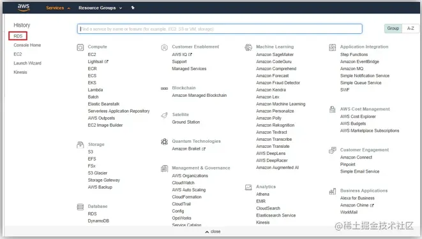Click the service search field
The width and height of the screenshot is (422, 239).
(220, 29)
